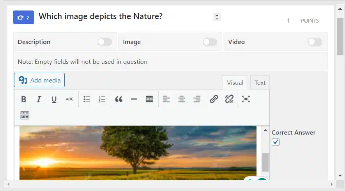Insert a bulleted list
Viewport: 345px width, 191px height.
coord(87,99)
